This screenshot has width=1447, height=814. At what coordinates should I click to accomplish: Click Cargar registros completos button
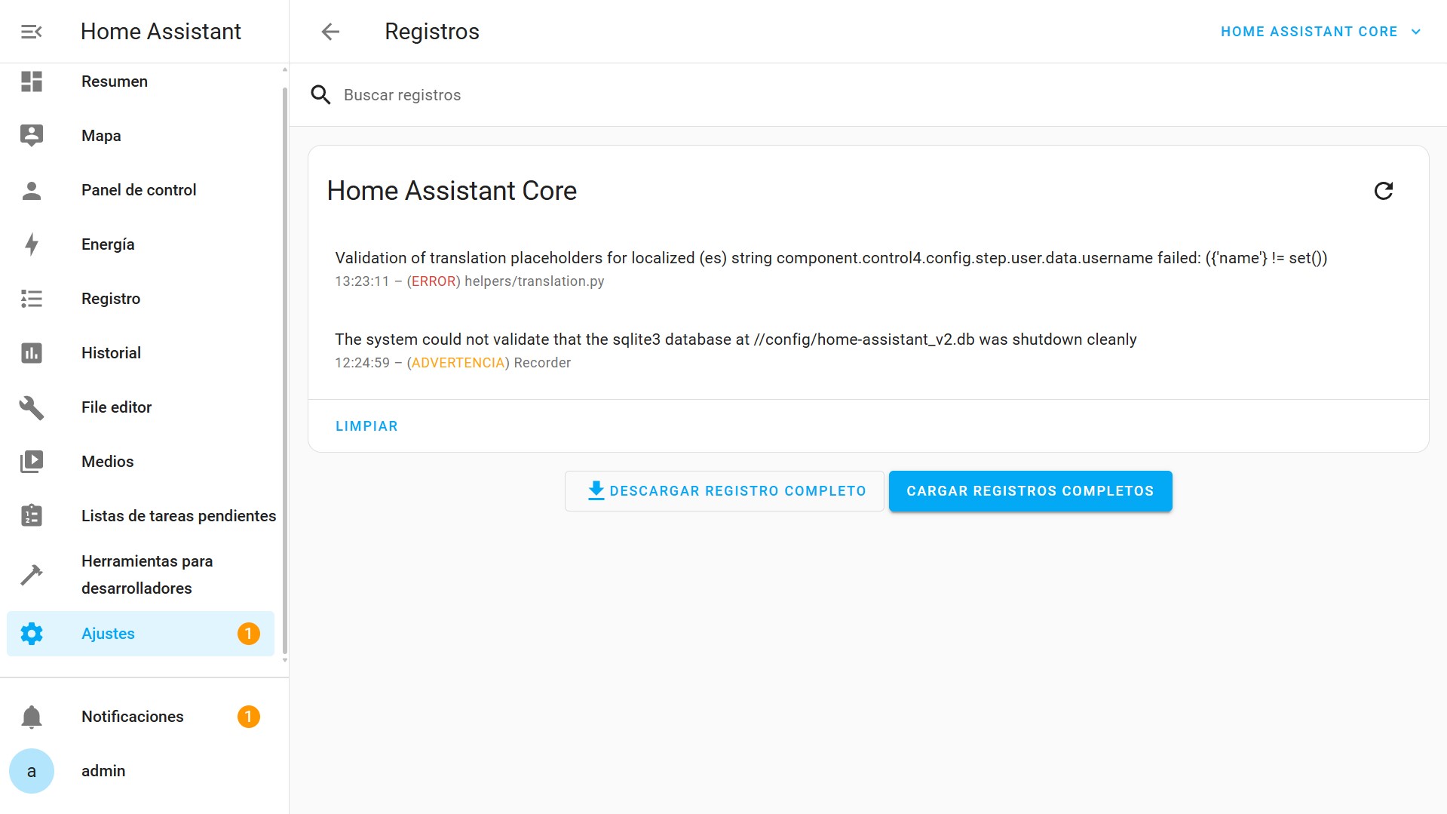click(x=1030, y=491)
